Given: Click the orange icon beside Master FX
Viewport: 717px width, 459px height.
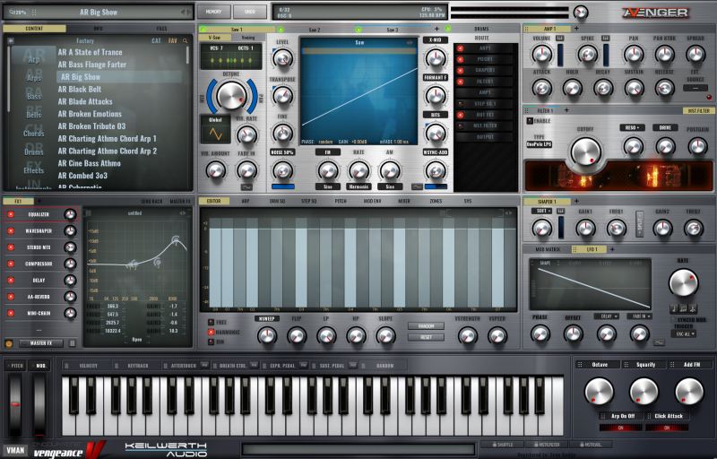Looking at the screenshot, I should 9,343.
